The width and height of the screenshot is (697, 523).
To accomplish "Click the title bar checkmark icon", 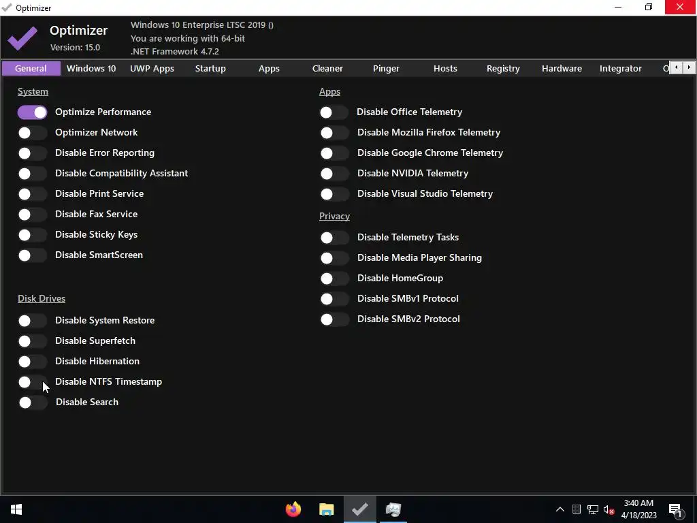I will tap(7, 7).
